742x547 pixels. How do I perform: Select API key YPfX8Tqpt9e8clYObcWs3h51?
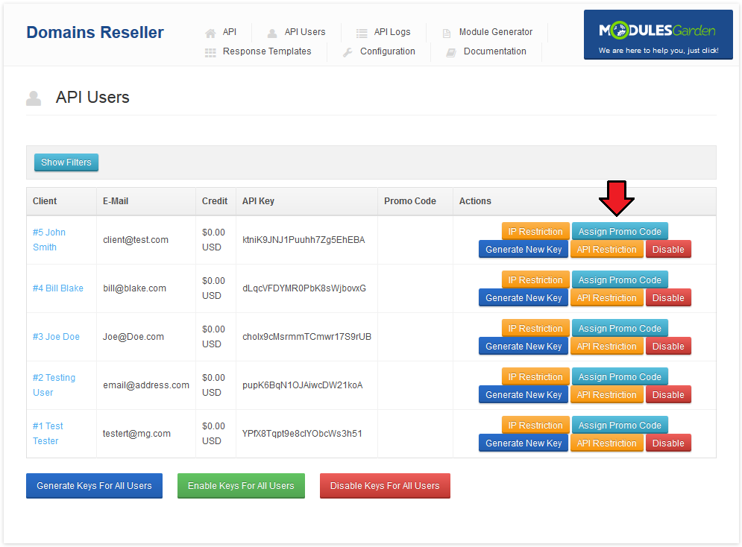coord(302,434)
